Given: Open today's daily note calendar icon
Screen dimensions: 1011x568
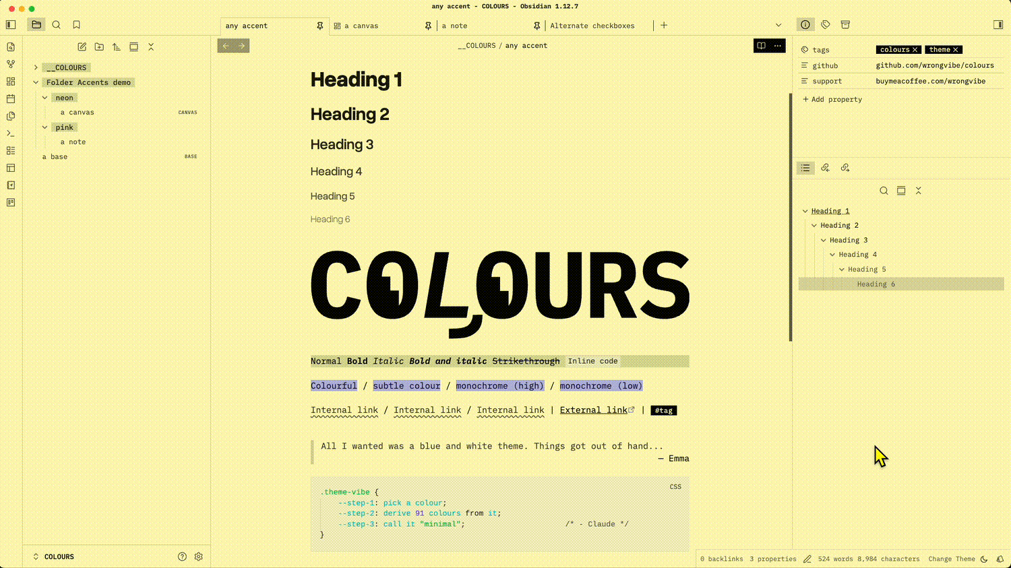Looking at the screenshot, I should pos(11,99).
